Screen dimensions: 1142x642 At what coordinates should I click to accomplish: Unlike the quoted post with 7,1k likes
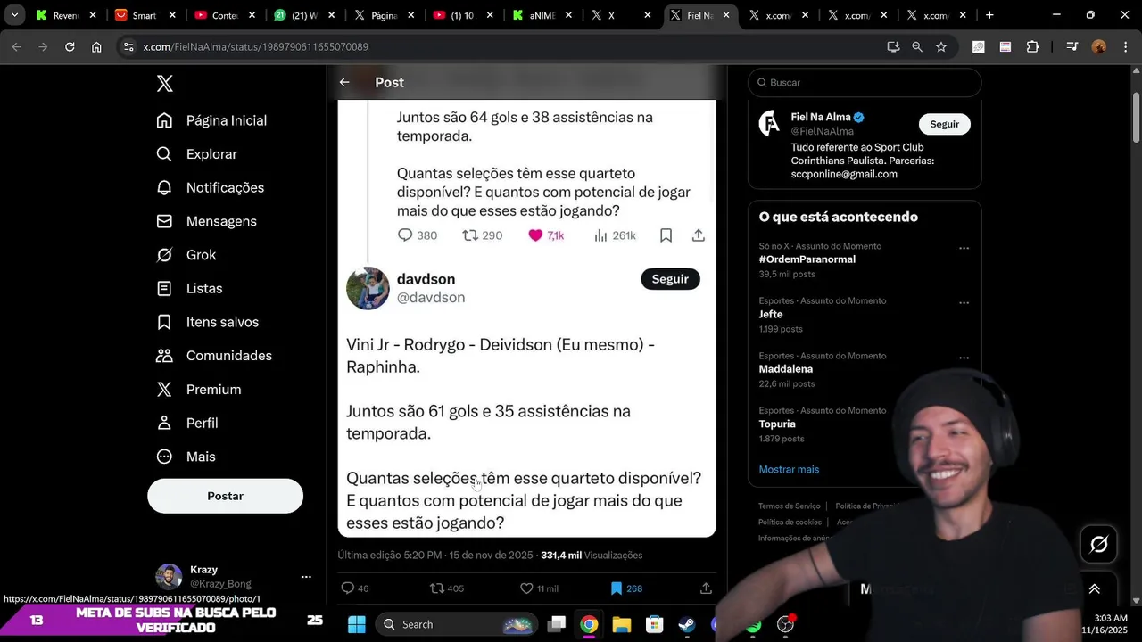coord(535,235)
